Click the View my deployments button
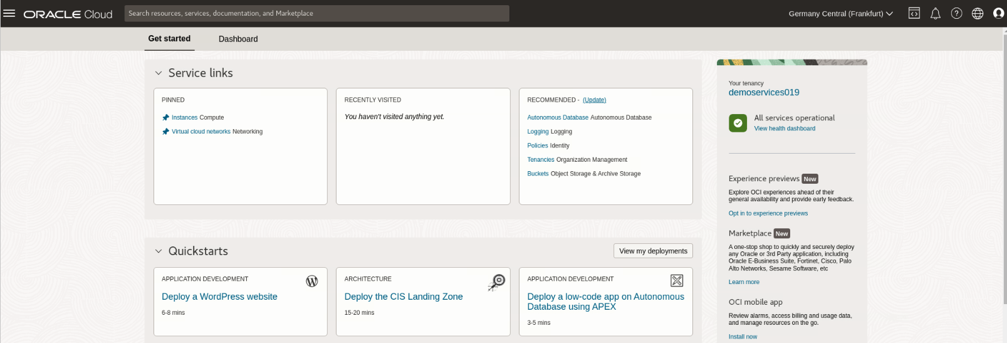 (653, 251)
